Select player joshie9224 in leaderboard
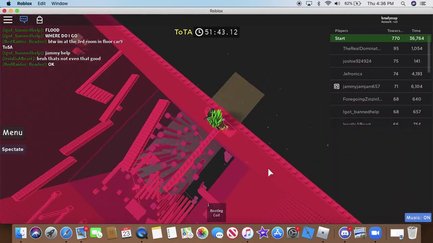 379,61
